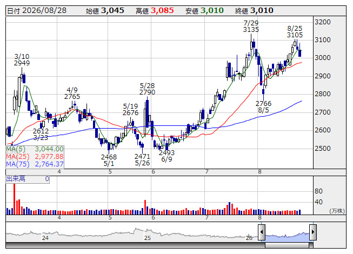The width and height of the screenshot is (353, 254).
Task: Click the 5/28 2790 peak label
Action: [x=147, y=89]
